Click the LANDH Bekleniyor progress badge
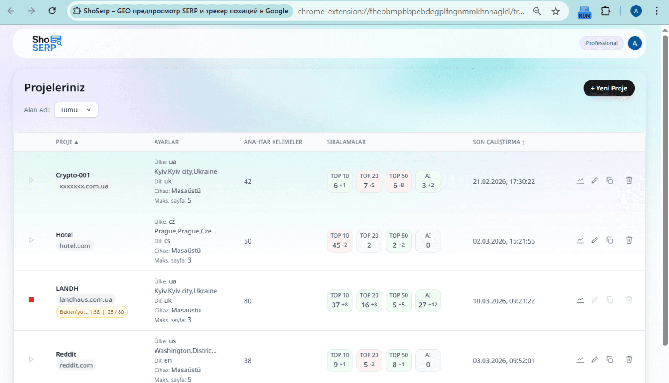Viewport: 669px width, 383px height. (92, 312)
